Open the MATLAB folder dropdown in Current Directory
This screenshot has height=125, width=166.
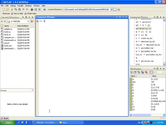pyautogui.click(x=28, y=21)
